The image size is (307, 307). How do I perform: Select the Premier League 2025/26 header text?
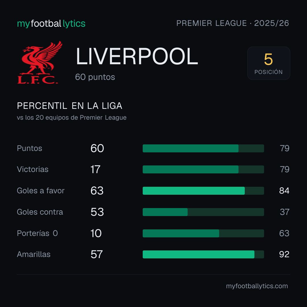coord(233,23)
